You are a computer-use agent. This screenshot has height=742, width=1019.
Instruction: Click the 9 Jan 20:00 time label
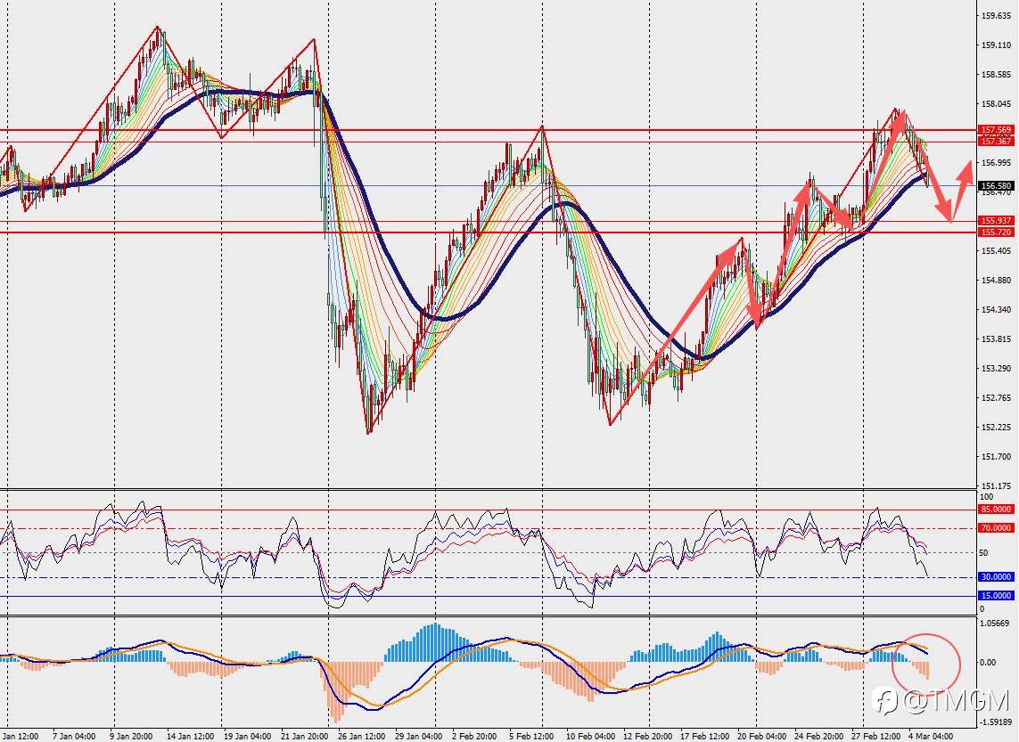(131, 736)
